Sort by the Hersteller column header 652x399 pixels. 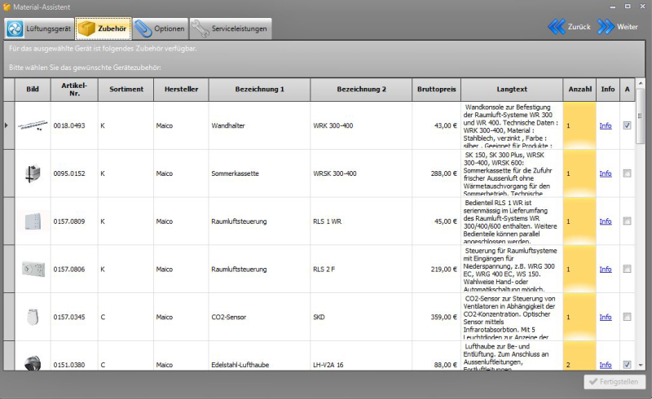[x=181, y=90]
